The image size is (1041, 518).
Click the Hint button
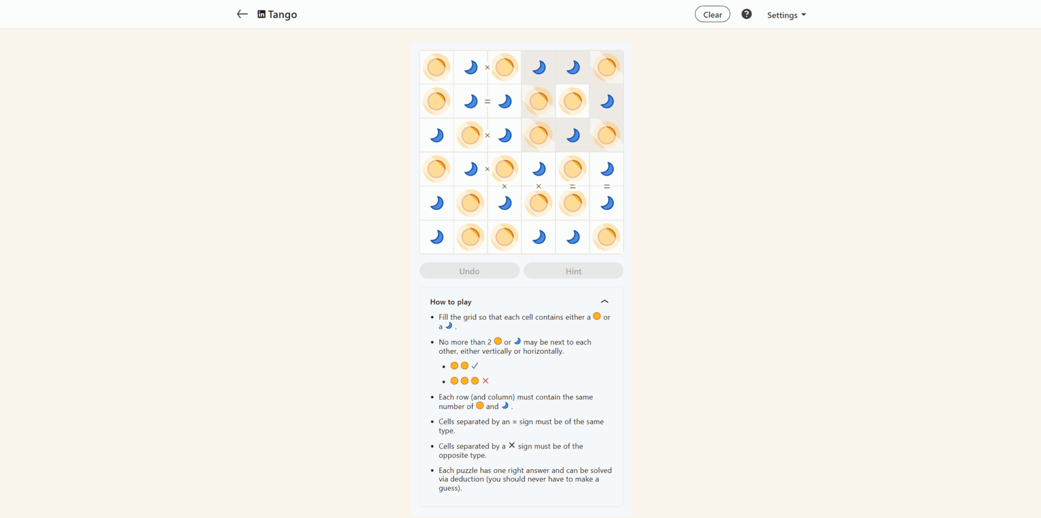pyautogui.click(x=573, y=271)
